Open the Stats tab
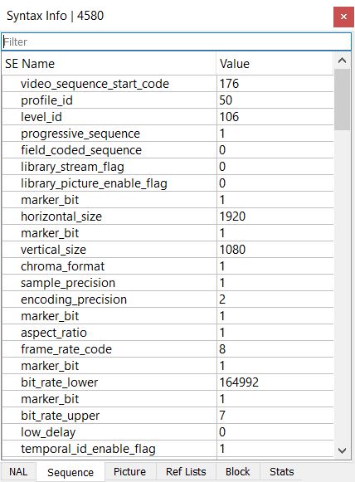Image resolution: width=355 pixels, height=482 pixels. pos(281,471)
